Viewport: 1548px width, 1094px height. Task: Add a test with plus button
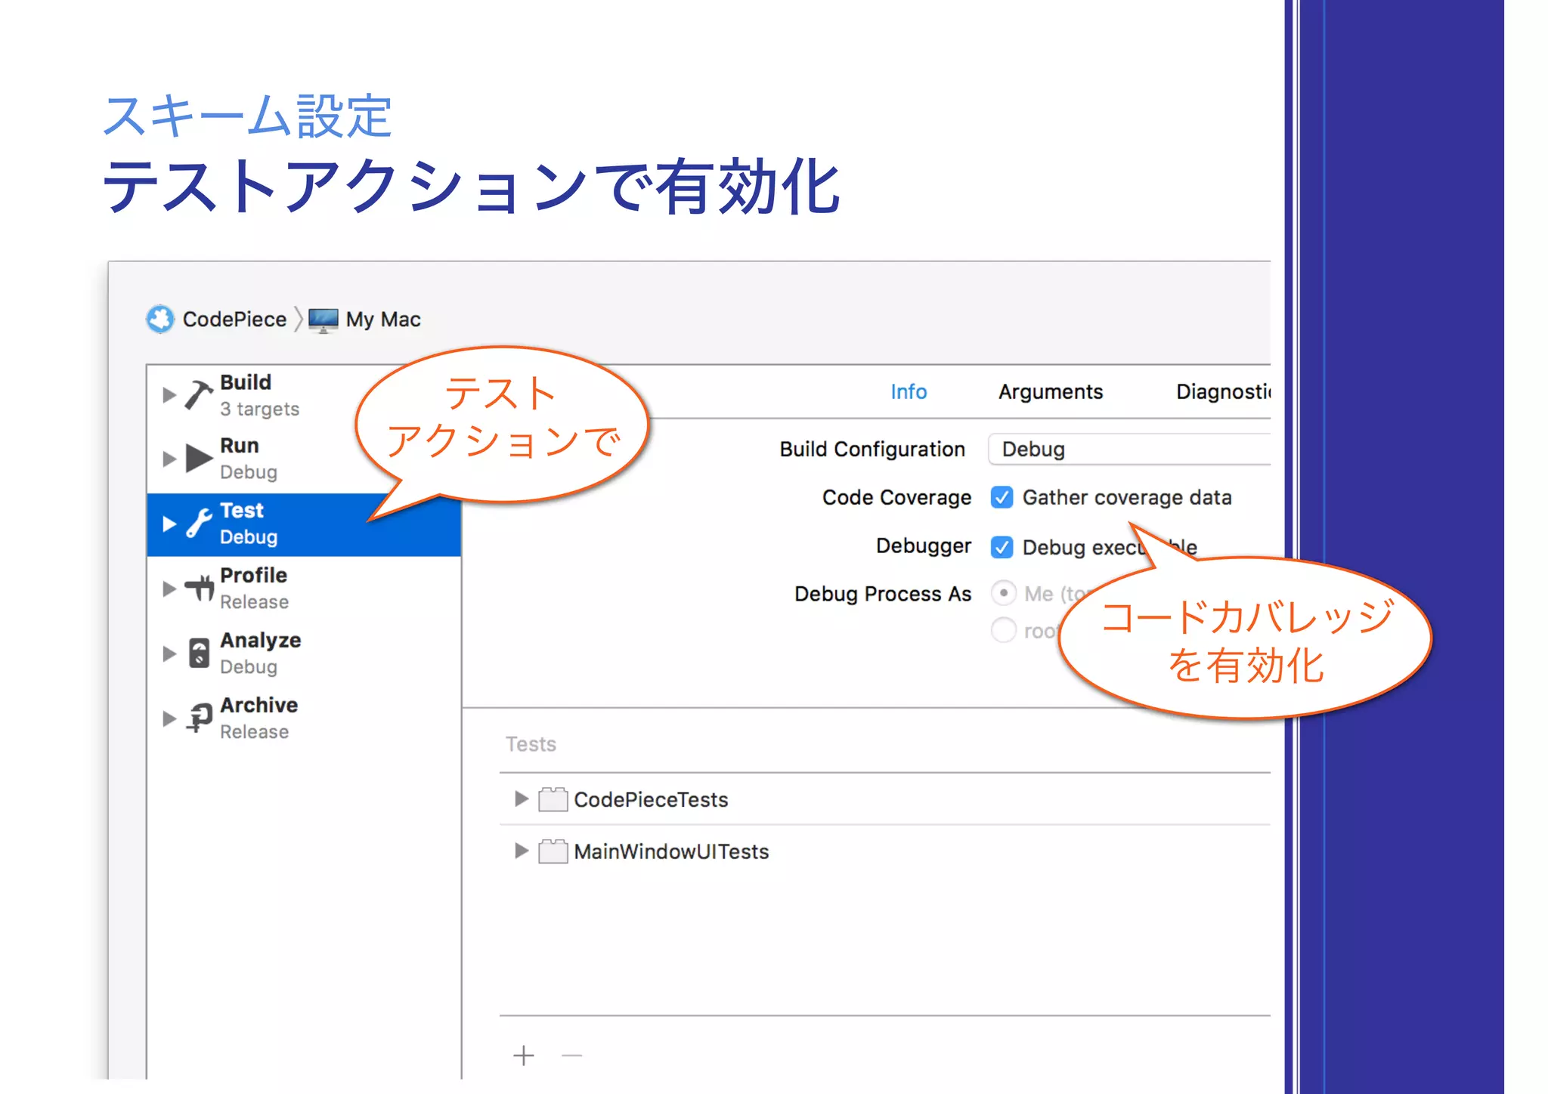click(524, 1055)
